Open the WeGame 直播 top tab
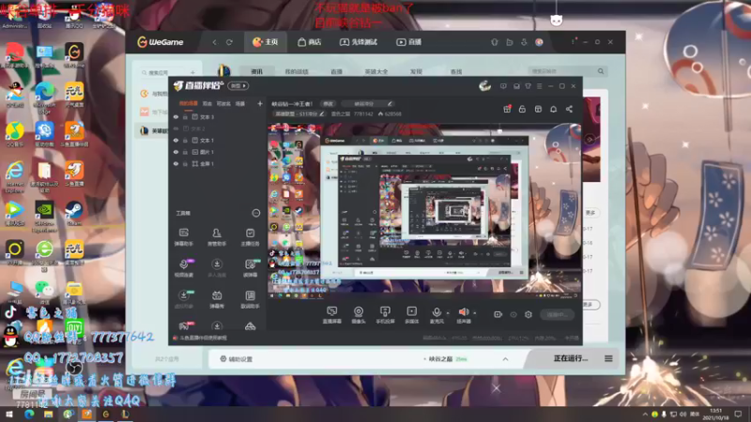 coord(409,42)
